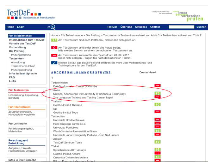The width and height of the screenshot is (211, 167).
Task: Open Die Prüfung sidebar link
Action: 17,51
